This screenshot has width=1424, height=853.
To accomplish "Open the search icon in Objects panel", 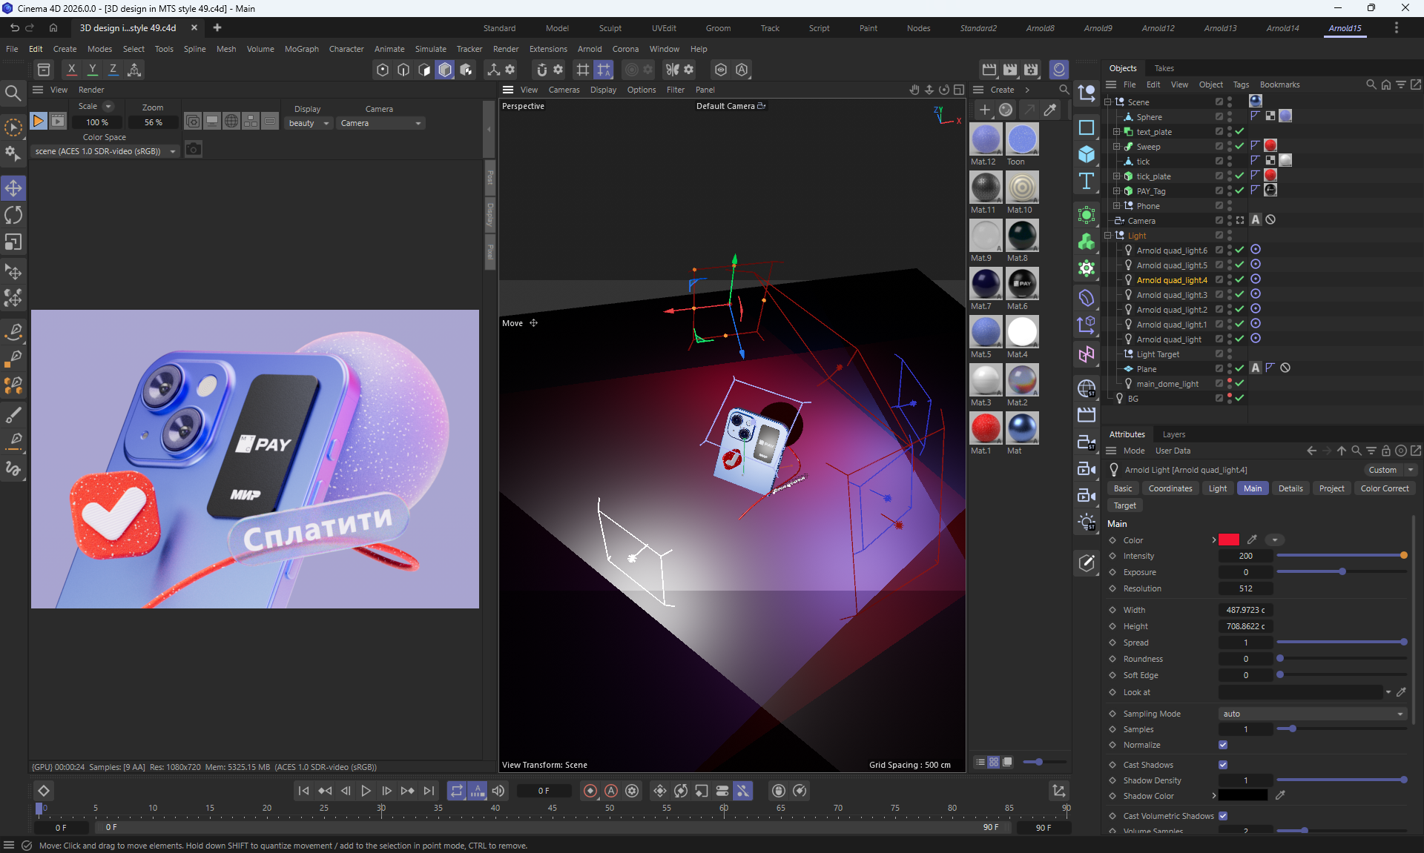I will coord(1371,84).
